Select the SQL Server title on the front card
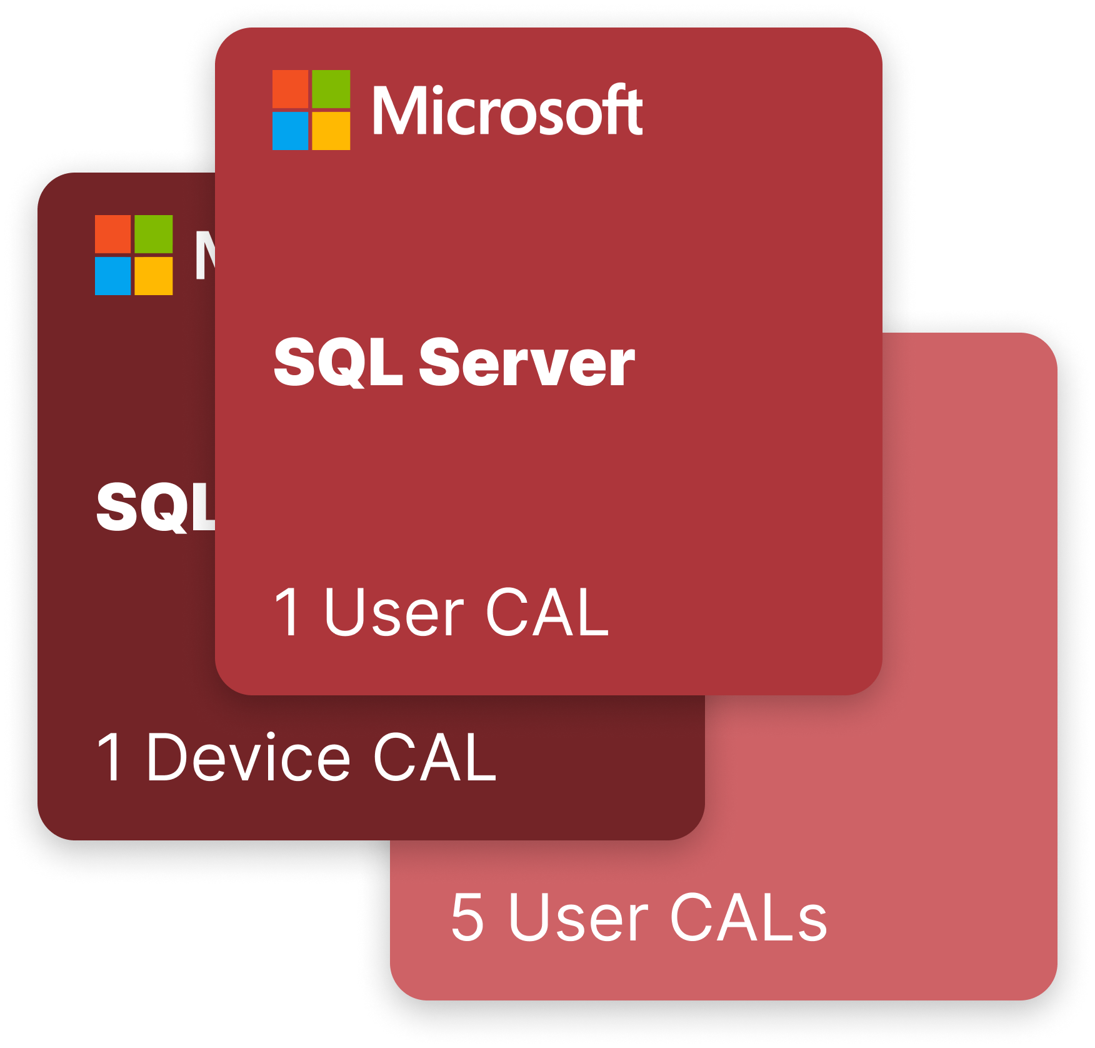The width and height of the screenshot is (1095, 1048). point(454,363)
